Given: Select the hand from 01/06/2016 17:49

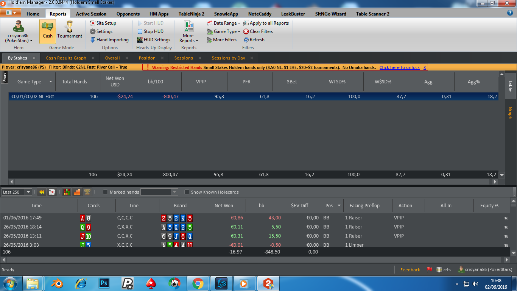Looking at the screenshot, I should tap(256, 218).
